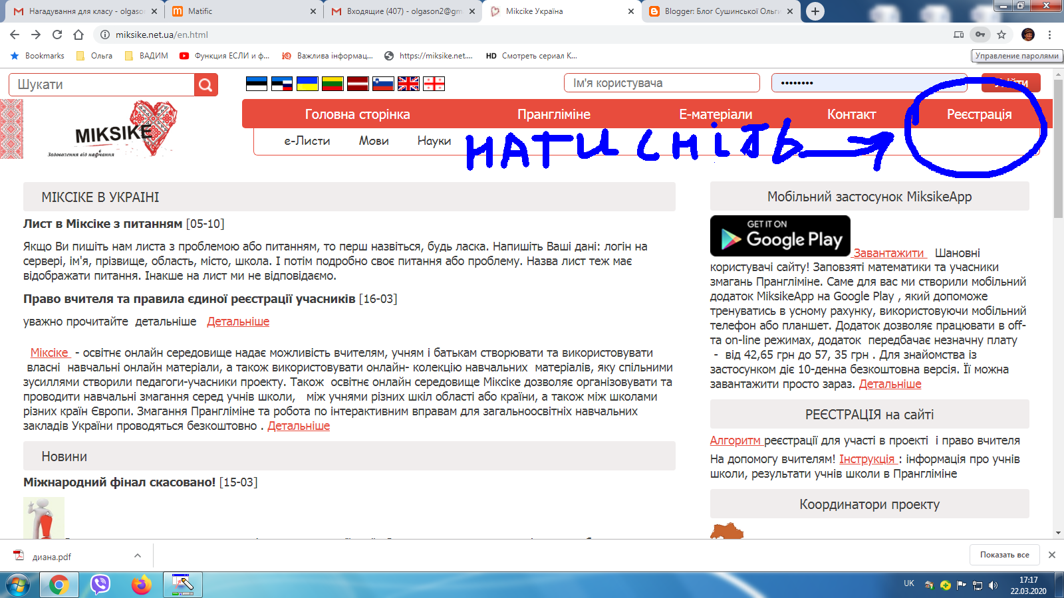Switch to Нагадування для класу tab
Viewport: 1064px width, 598px height.
pos(84,11)
